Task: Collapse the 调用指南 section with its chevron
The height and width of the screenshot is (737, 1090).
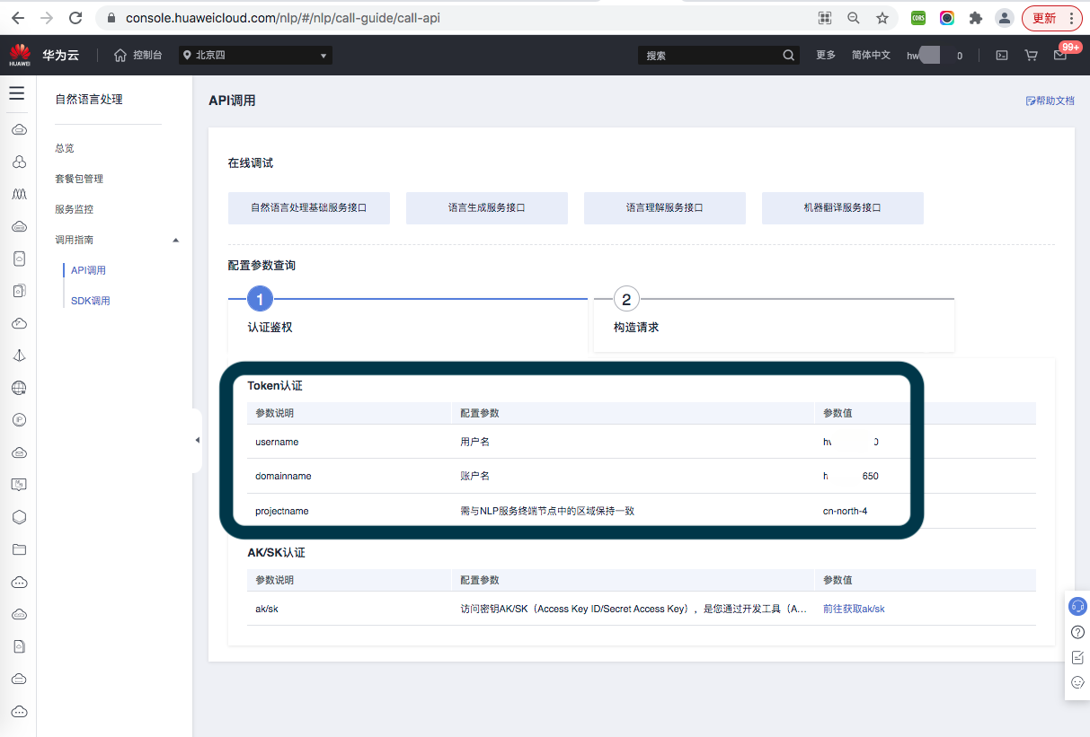Action: (176, 239)
